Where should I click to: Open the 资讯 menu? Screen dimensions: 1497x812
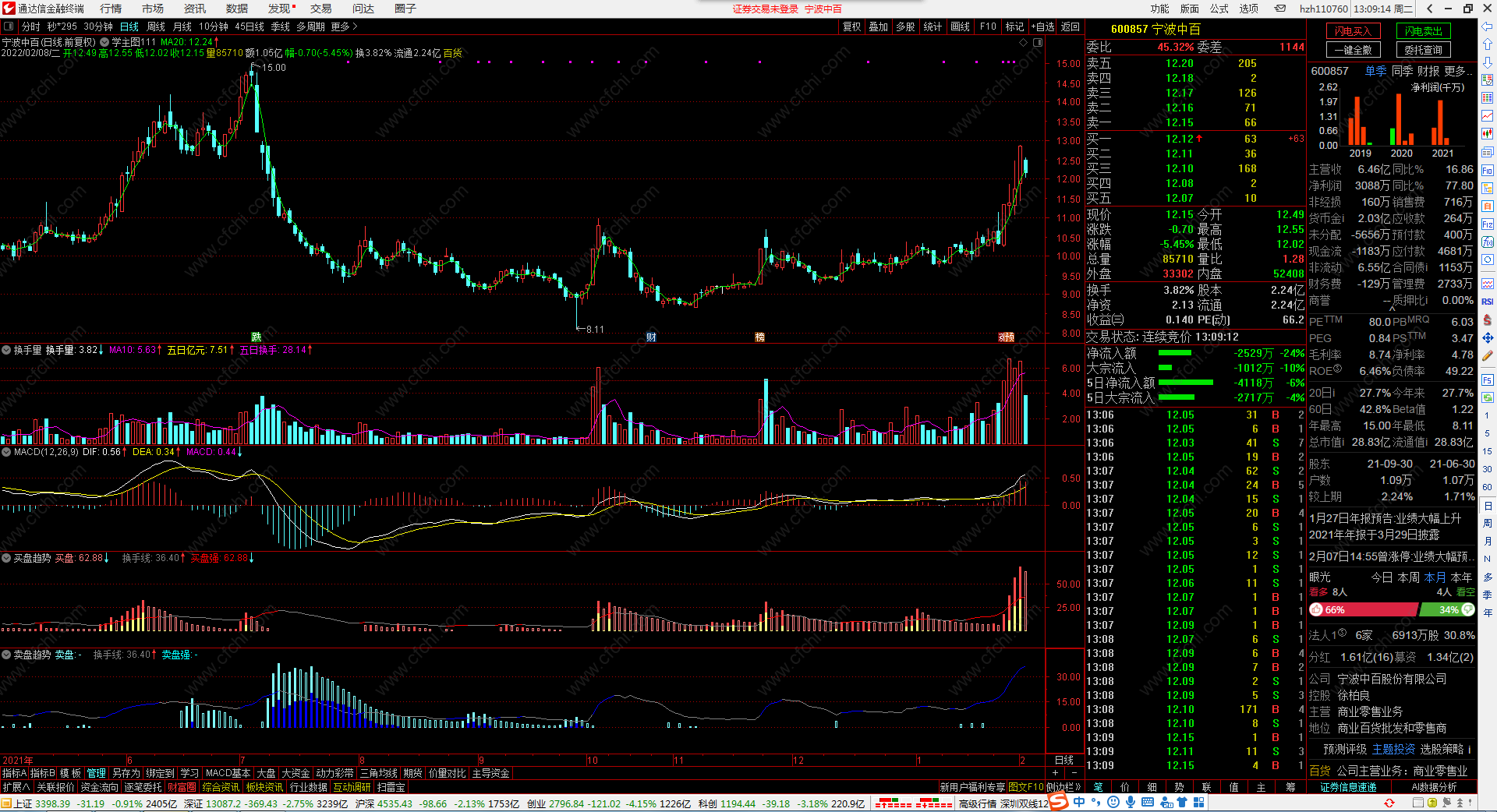click(195, 9)
